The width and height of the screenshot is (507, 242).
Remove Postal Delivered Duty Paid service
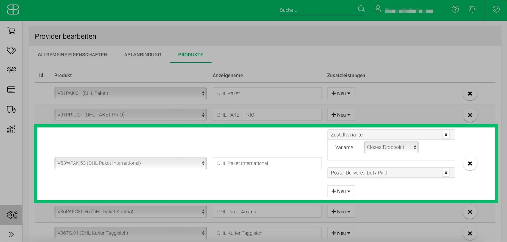coord(446,173)
